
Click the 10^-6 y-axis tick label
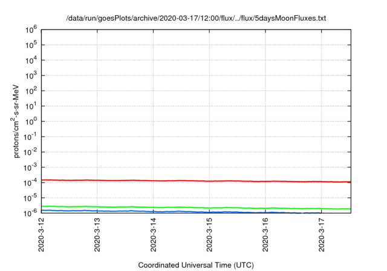pyautogui.click(x=30, y=213)
